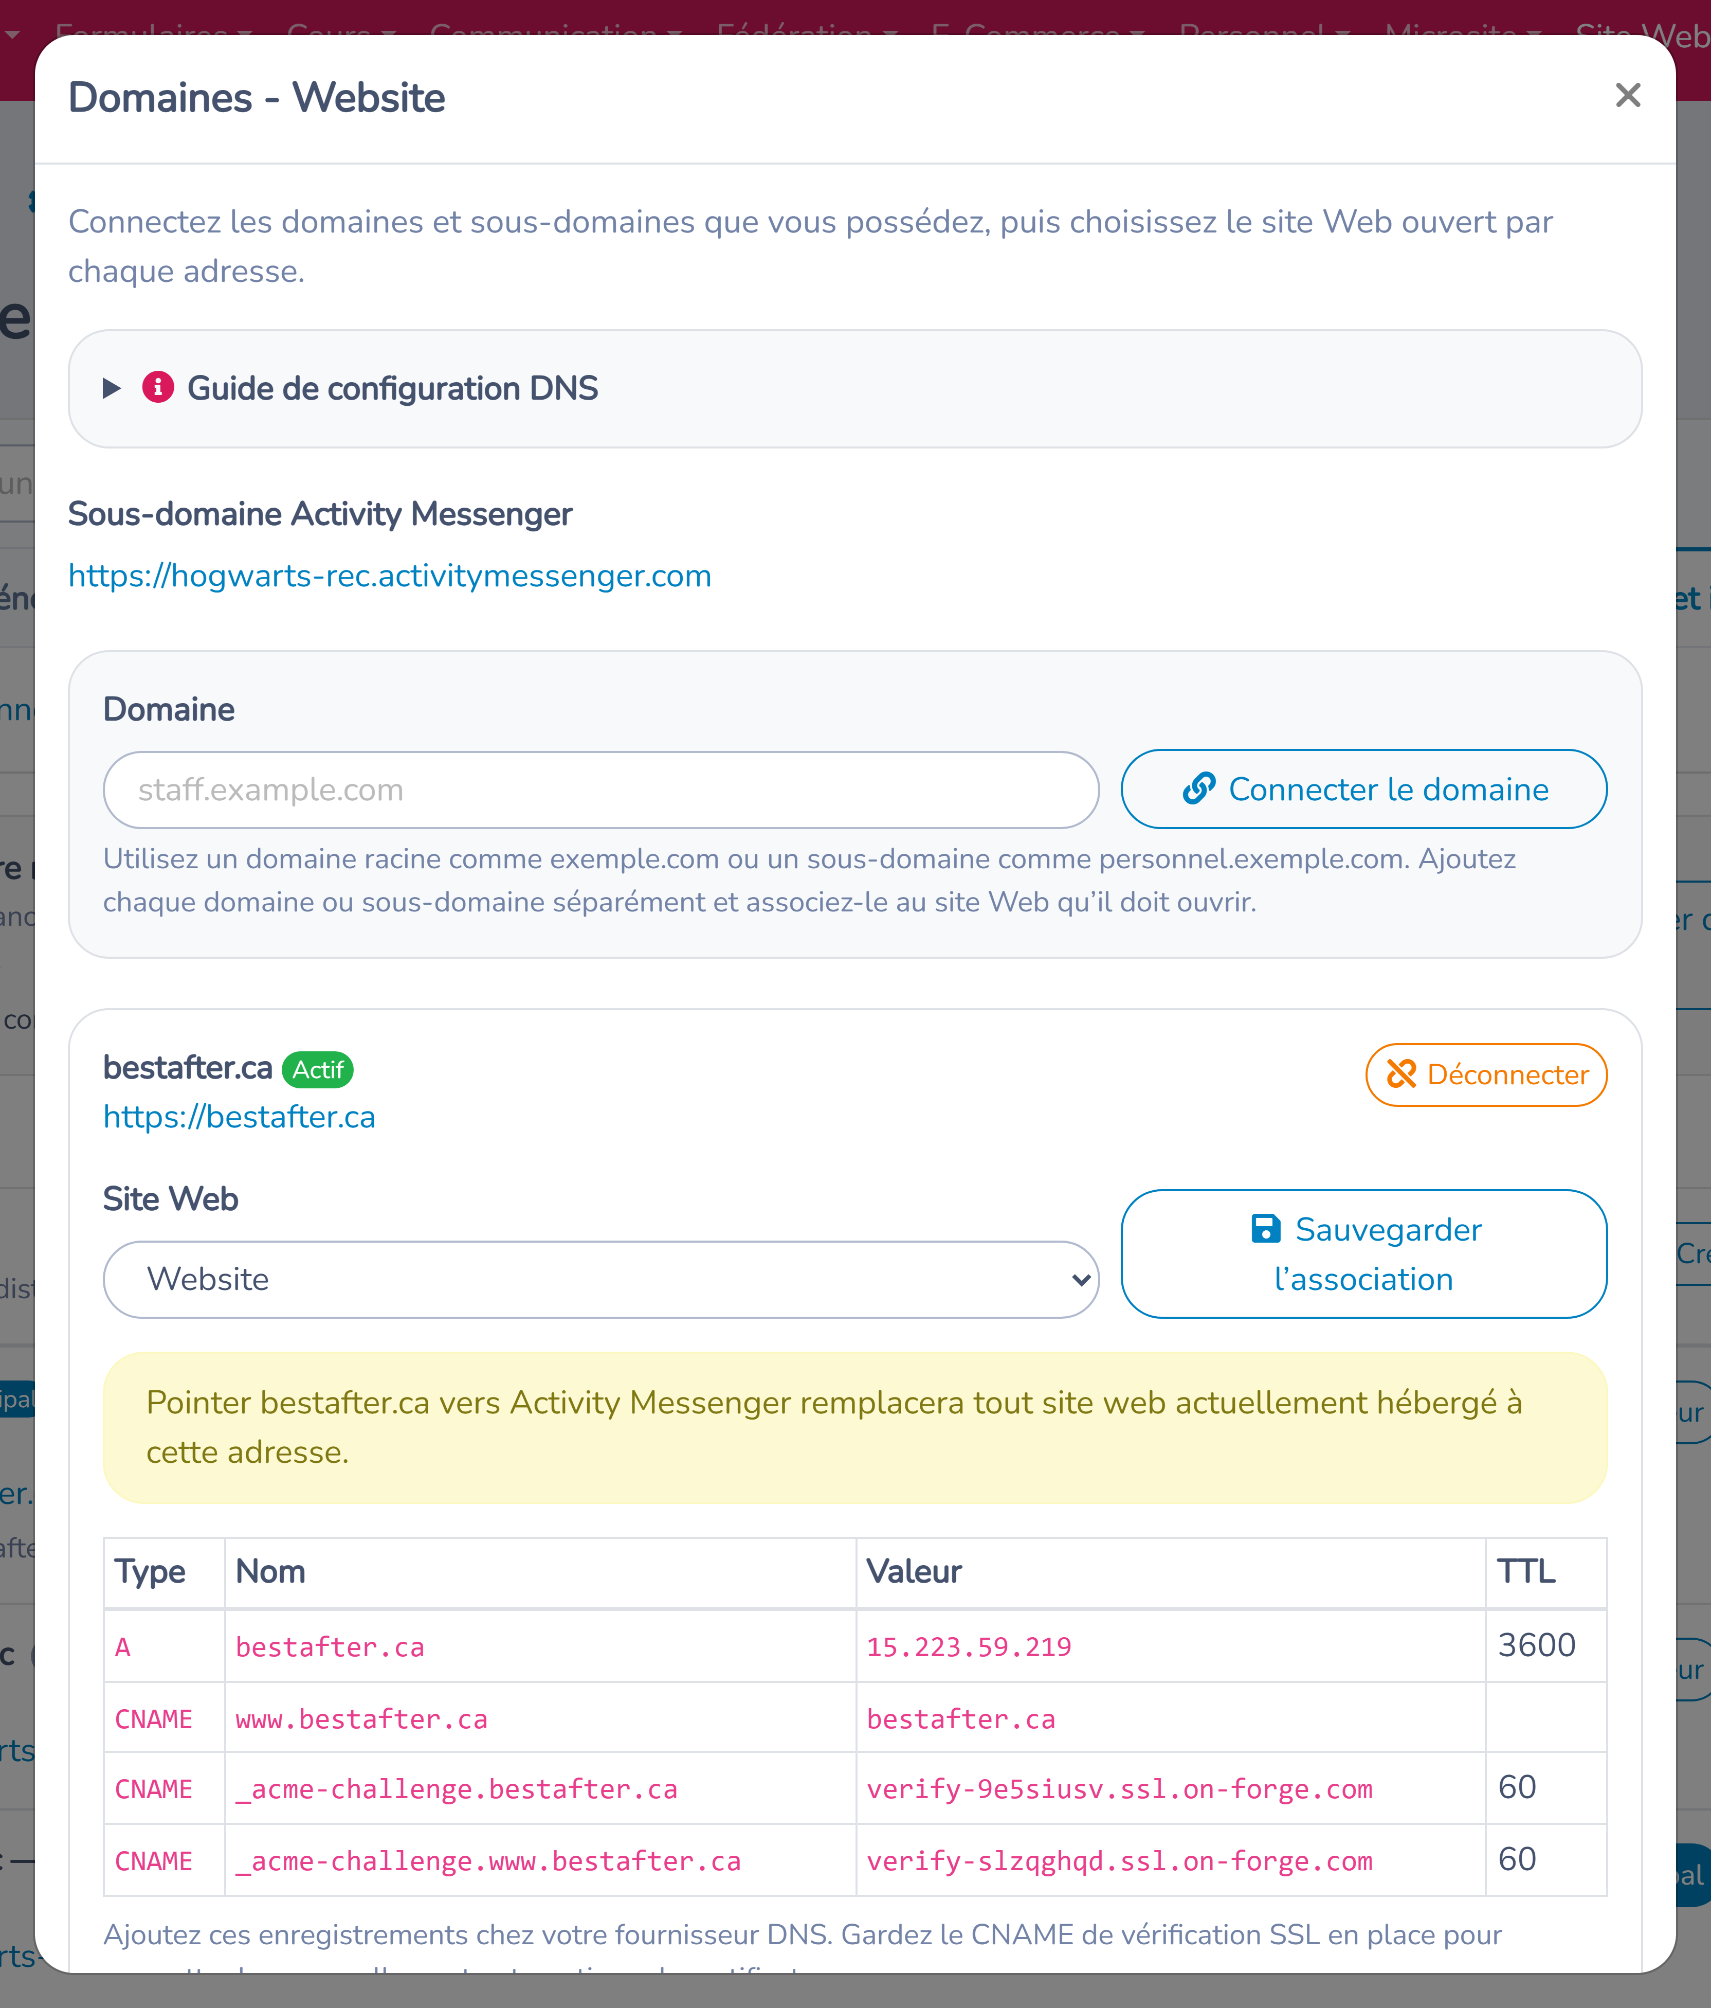Select the TTL value 3600

coord(1537,1644)
